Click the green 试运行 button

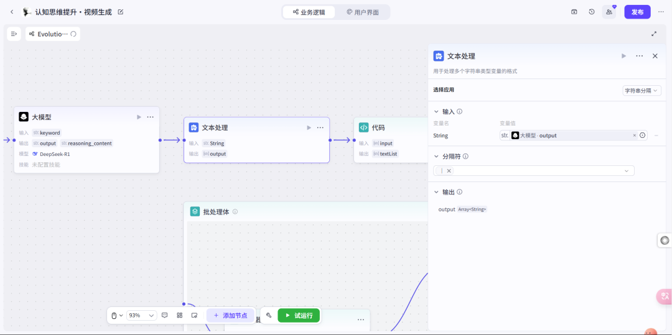click(299, 316)
